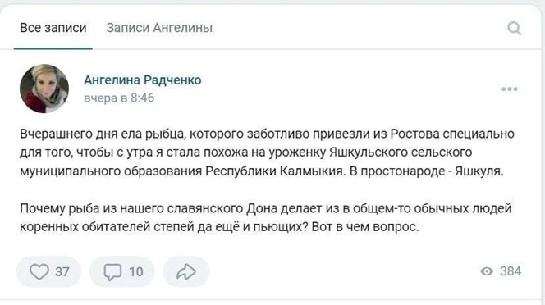
Task: Click the blue underline beneath Все записи
Action: (x=53, y=48)
